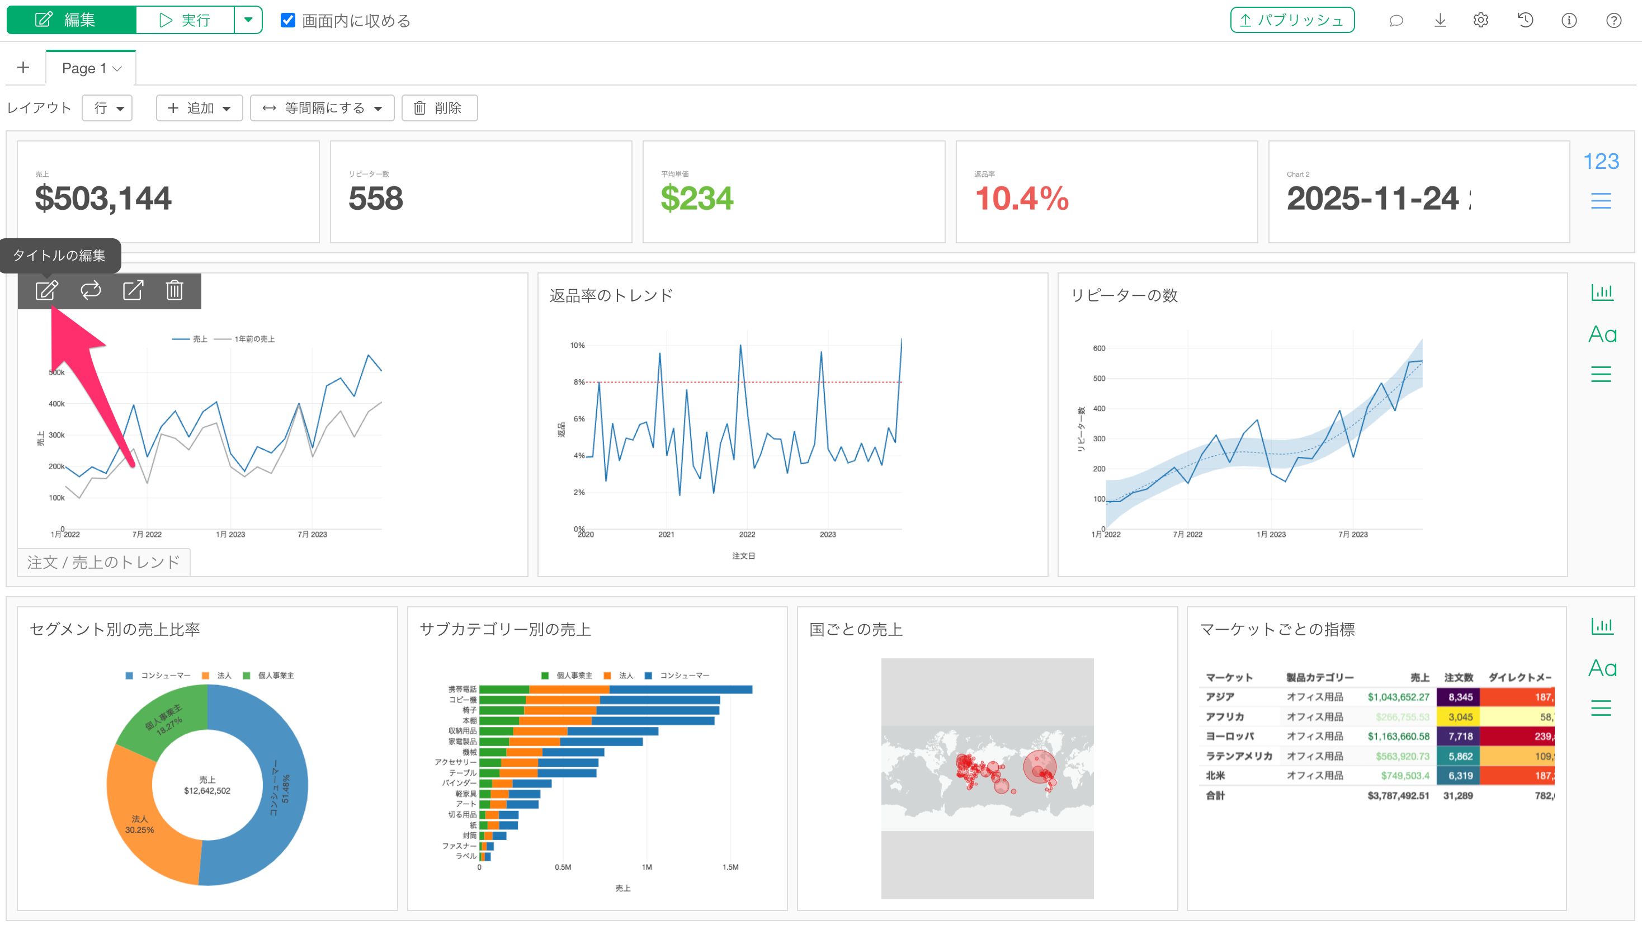
Task: Open the 追加 dropdown menu
Action: 199,108
